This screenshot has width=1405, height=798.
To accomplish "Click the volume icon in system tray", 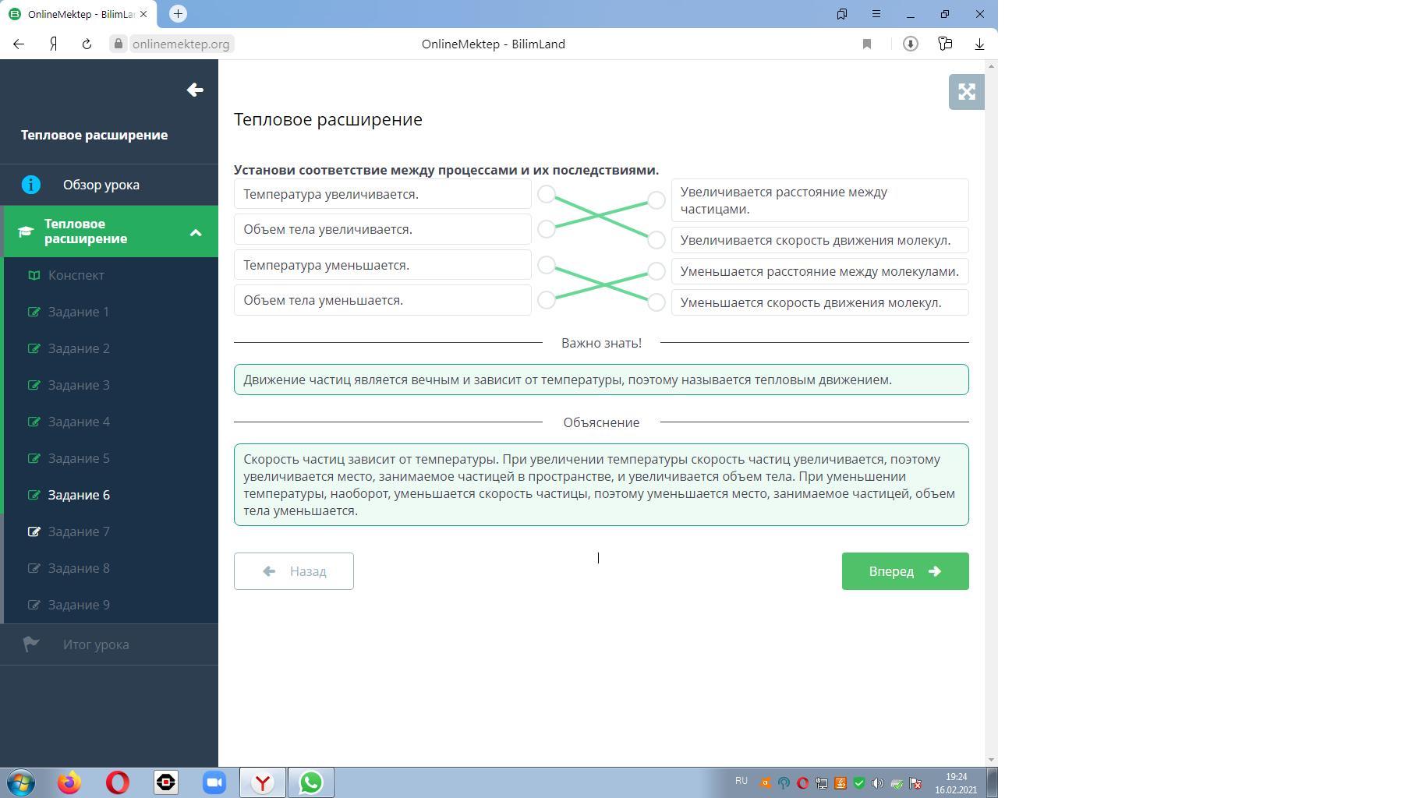I will [877, 783].
